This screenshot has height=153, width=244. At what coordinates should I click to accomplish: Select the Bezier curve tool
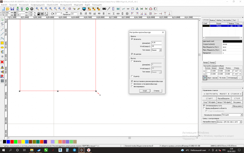[2, 38]
